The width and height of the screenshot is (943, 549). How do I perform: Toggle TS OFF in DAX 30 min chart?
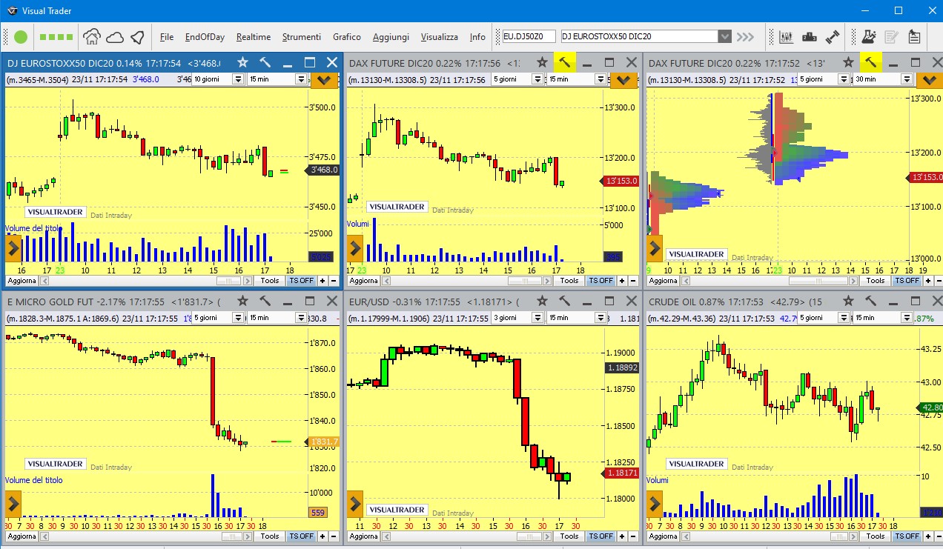coord(907,281)
